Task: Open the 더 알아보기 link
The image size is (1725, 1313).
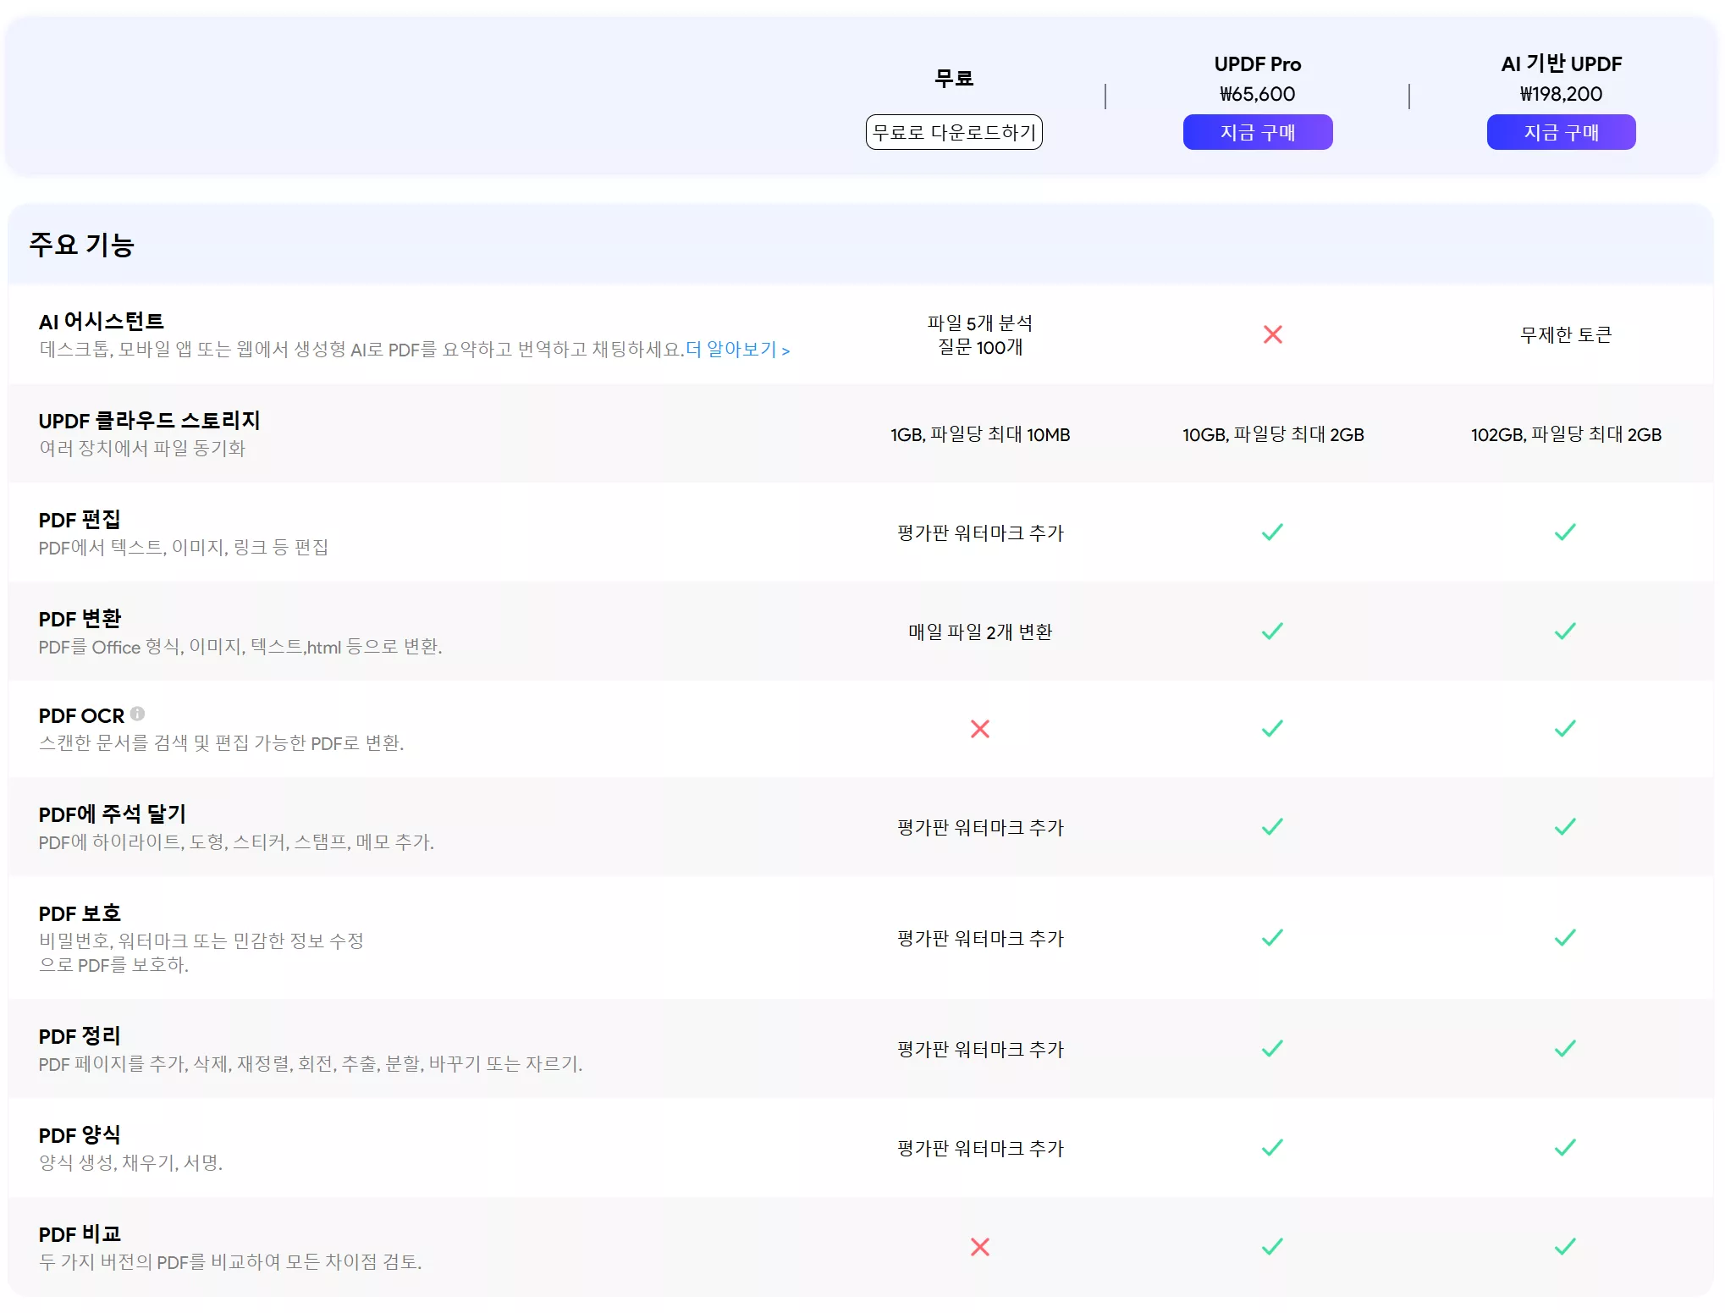Action: click(x=737, y=350)
